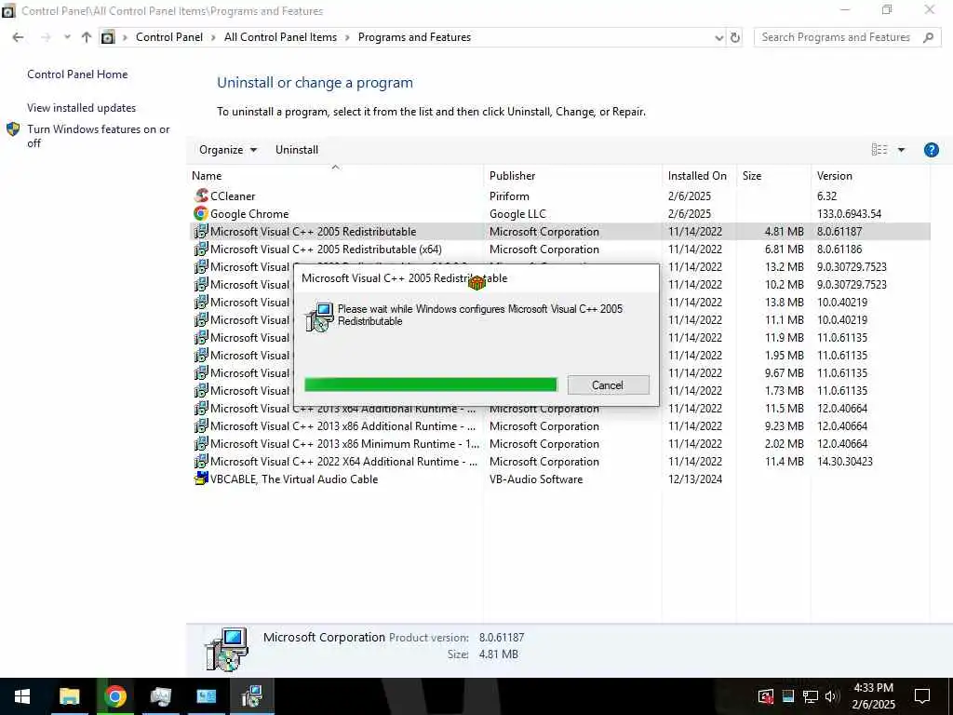The height and width of the screenshot is (715, 953).
Task: Go back with the back arrow
Action: [19, 37]
